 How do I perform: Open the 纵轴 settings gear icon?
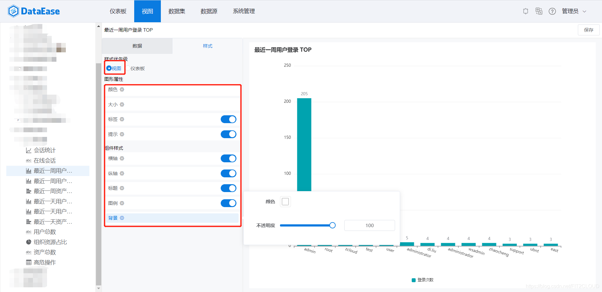click(x=122, y=174)
